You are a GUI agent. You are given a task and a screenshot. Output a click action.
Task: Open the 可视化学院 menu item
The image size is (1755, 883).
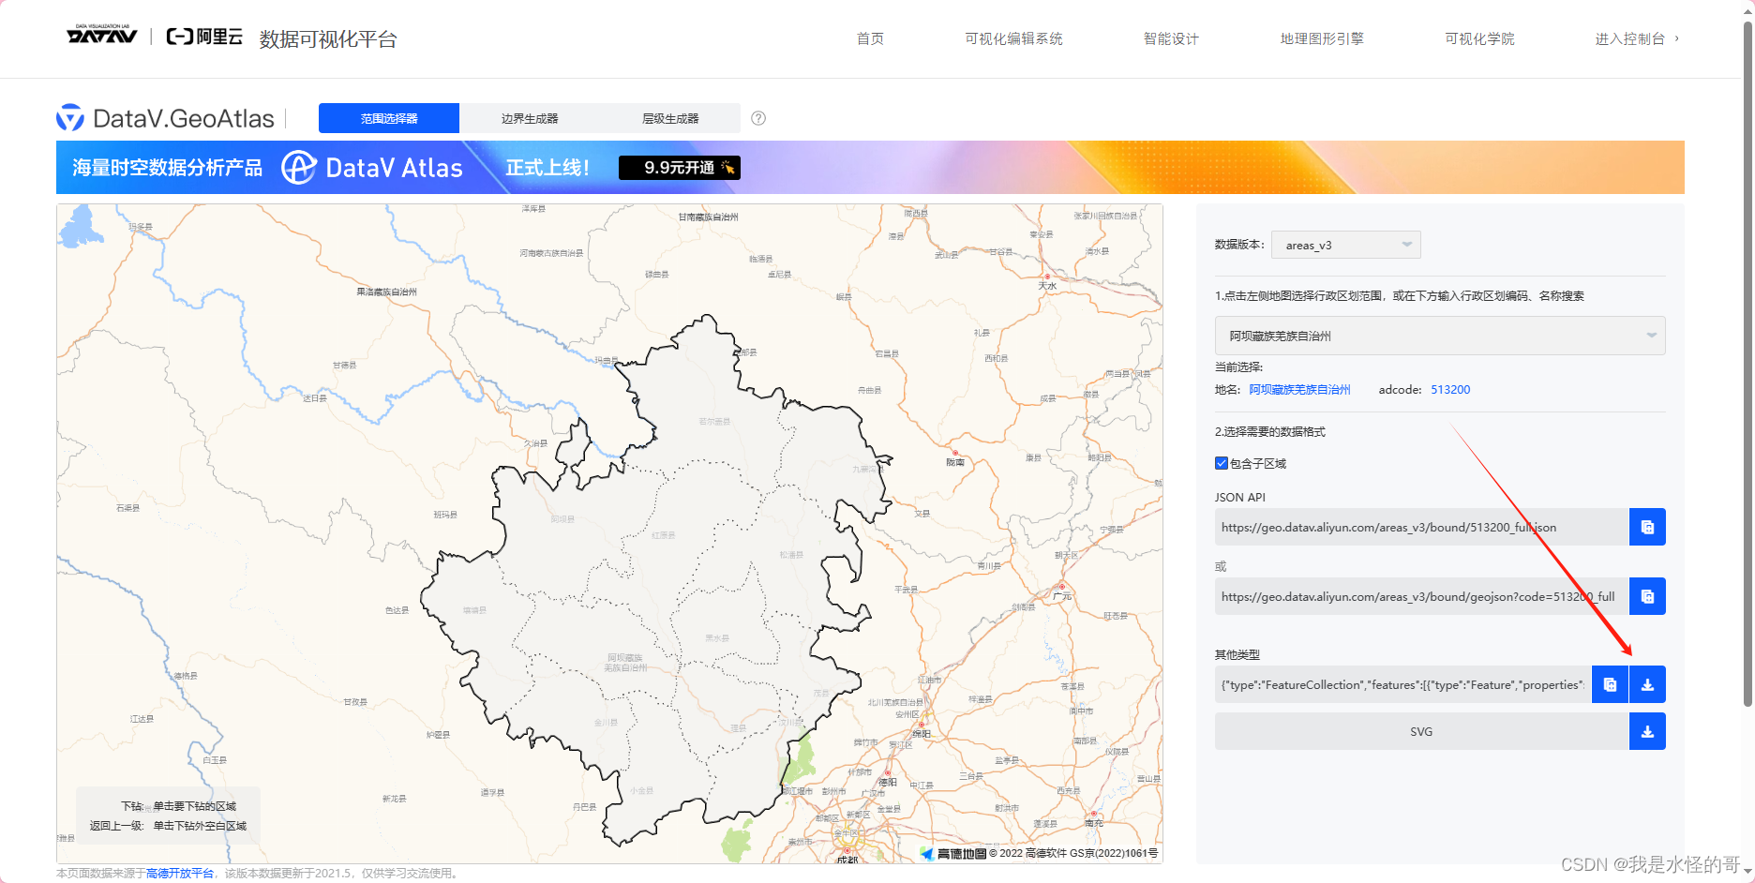1479,38
